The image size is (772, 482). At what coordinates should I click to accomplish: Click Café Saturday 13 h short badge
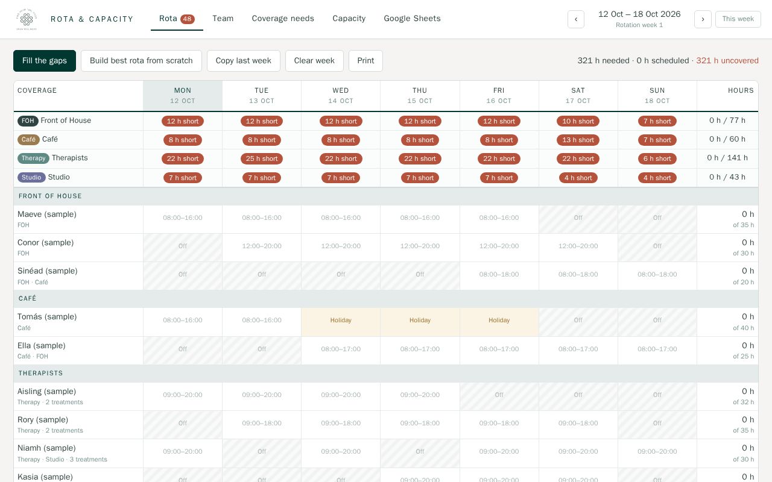(578, 140)
